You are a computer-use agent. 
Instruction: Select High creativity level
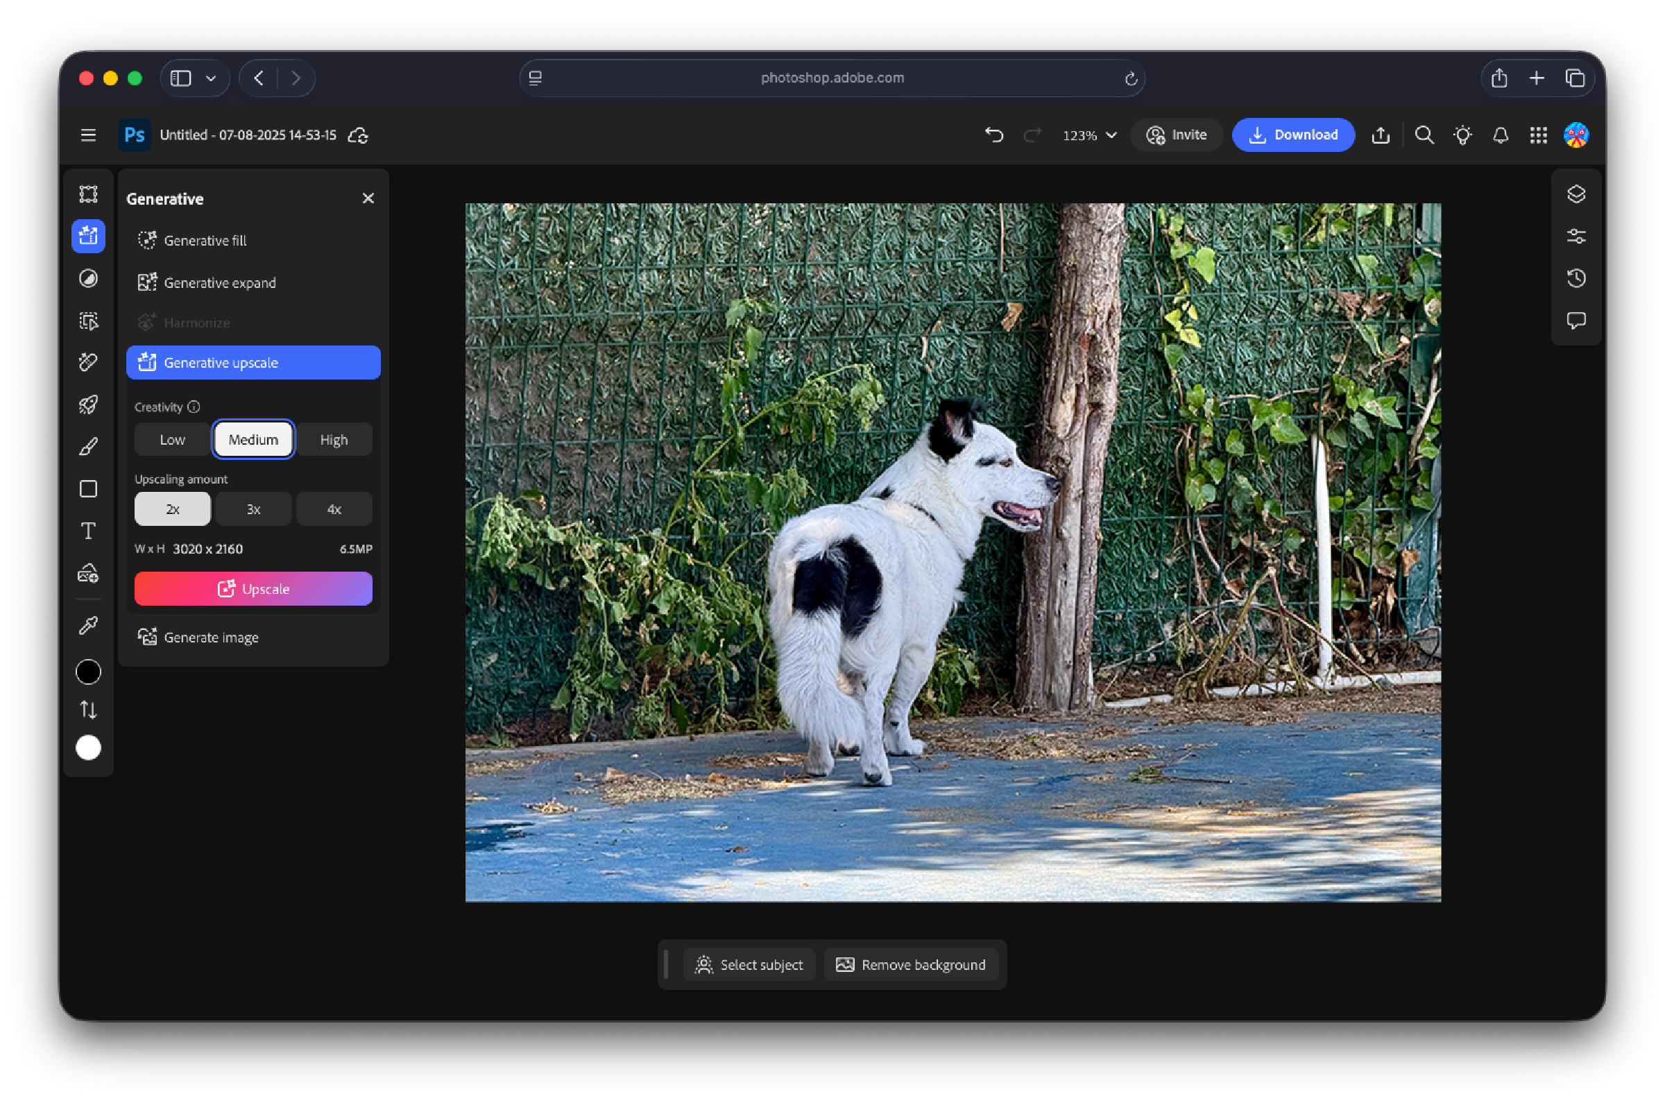pos(334,439)
